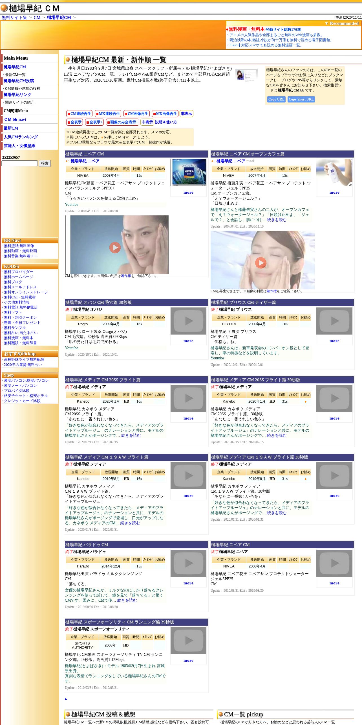Image resolution: width=362 pixels, height=725 pixels.
Task: Click the スポーツオーソリティ CM placeholder thumbnail
Action: click(189, 641)
